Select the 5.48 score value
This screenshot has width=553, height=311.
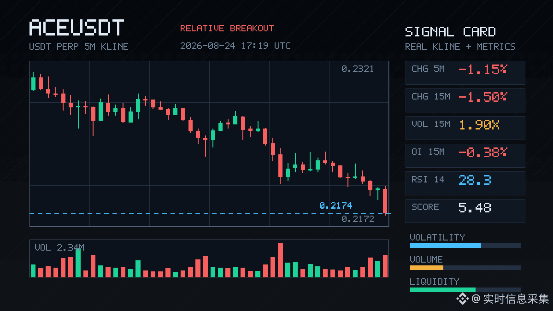click(475, 208)
